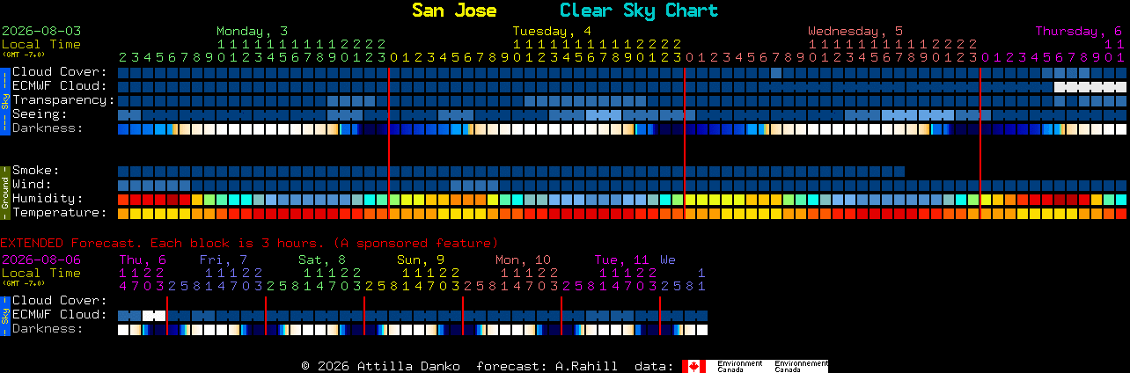The width and height of the screenshot is (1130, 373).
Task: Click the Local Time label in extended forecast
Action: pyautogui.click(x=41, y=273)
